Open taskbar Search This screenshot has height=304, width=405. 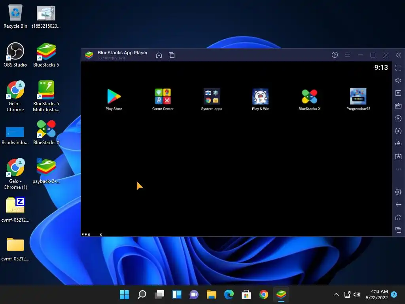(142, 294)
